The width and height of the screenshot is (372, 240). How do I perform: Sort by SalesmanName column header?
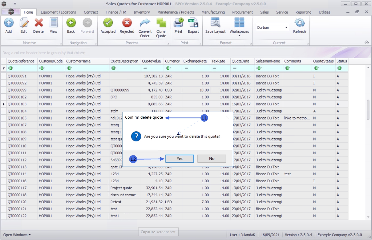point(269,61)
